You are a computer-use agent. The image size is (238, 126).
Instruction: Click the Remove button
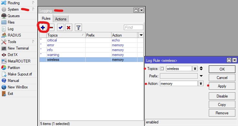click(x=222, y=113)
